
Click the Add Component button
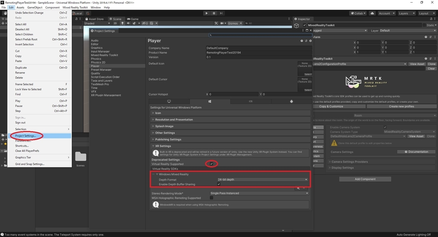tap(365, 179)
